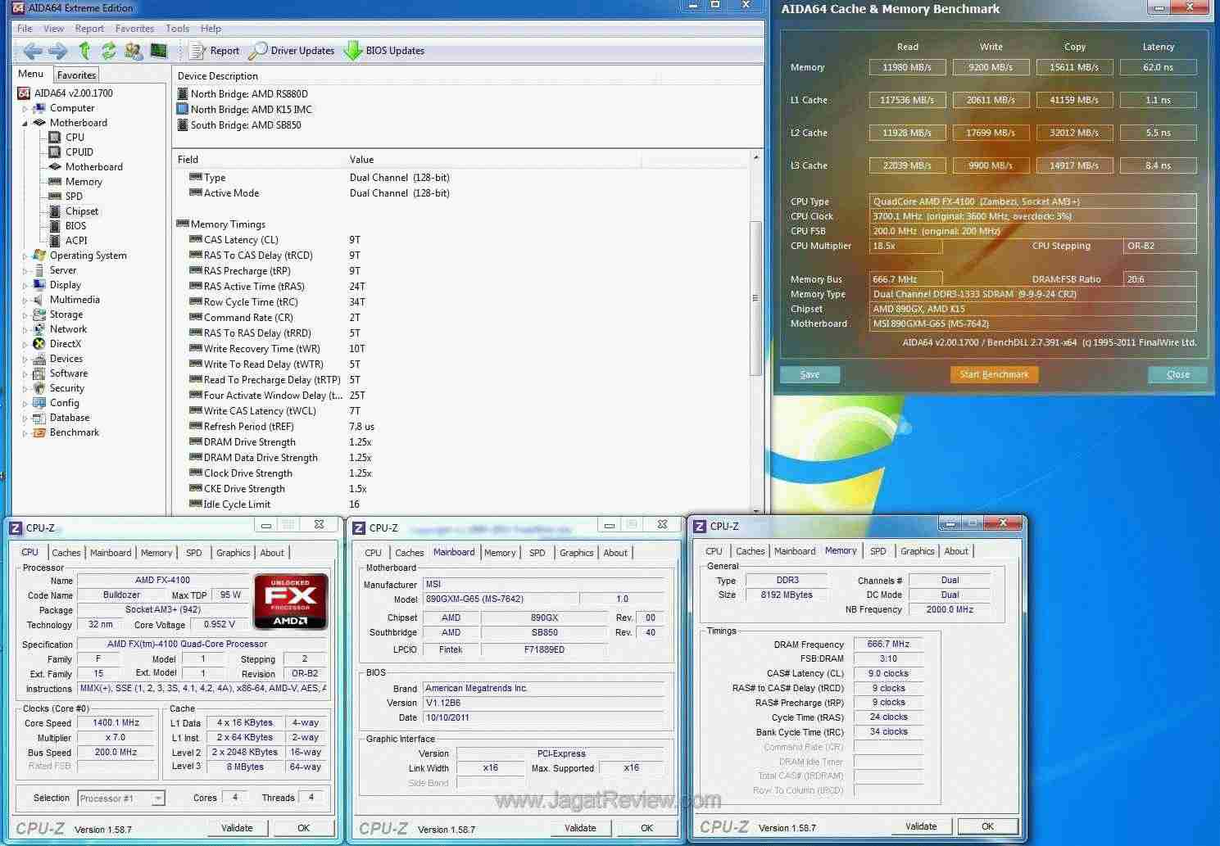Select the CPU icon under Motherboard tree
The image size is (1220, 846).
click(55, 138)
